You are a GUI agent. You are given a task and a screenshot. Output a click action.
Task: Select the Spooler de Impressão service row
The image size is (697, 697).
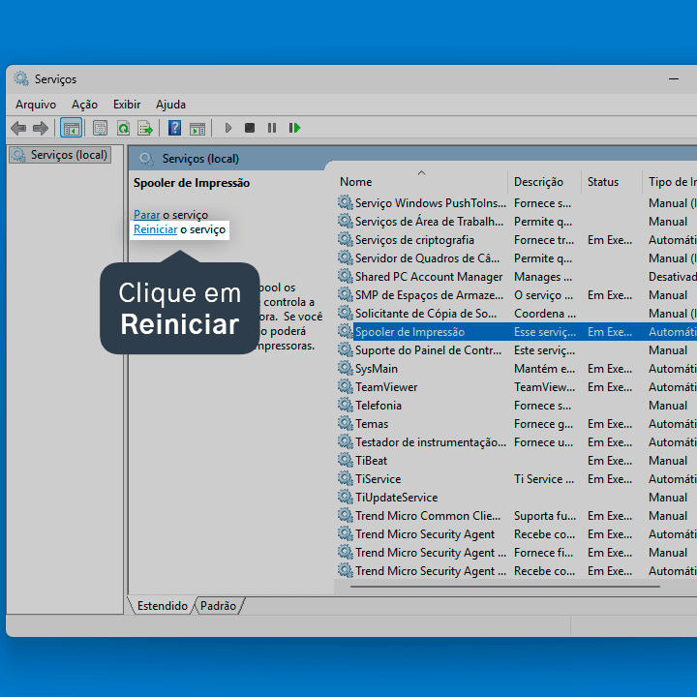point(517,332)
